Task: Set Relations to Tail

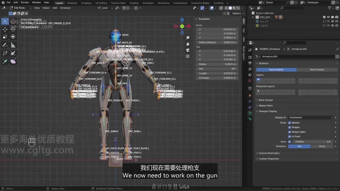Action: pos(299,146)
